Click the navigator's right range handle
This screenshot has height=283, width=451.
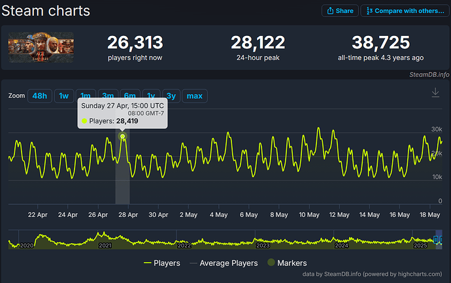[441, 240]
